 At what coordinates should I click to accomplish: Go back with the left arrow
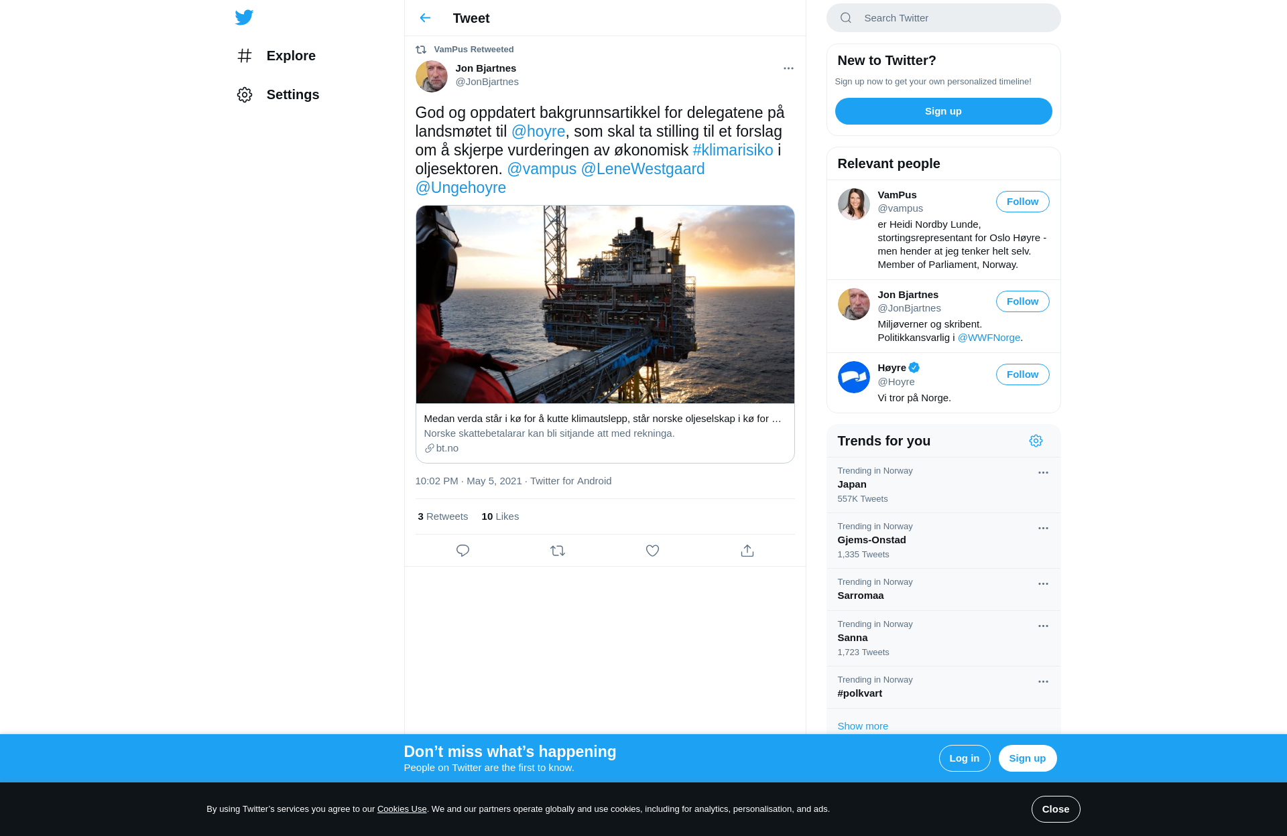(425, 18)
